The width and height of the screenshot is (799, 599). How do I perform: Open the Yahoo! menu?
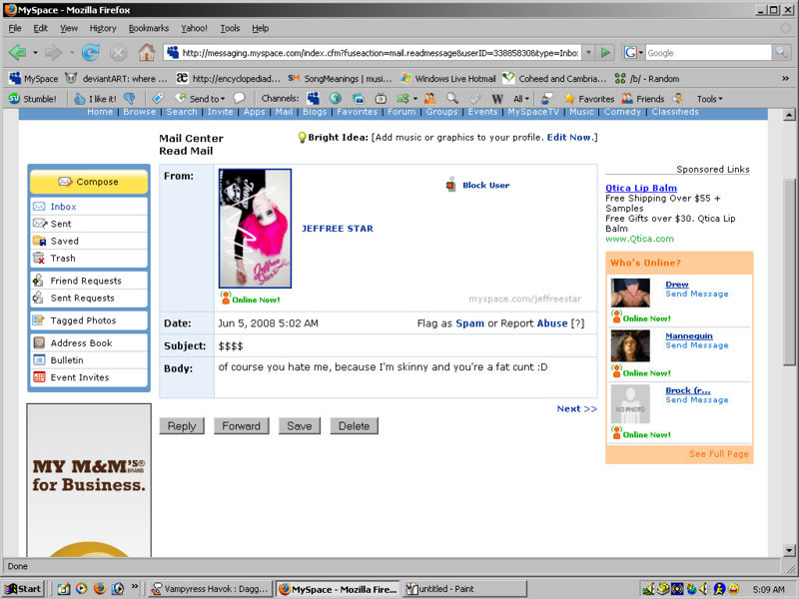[194, 28]
